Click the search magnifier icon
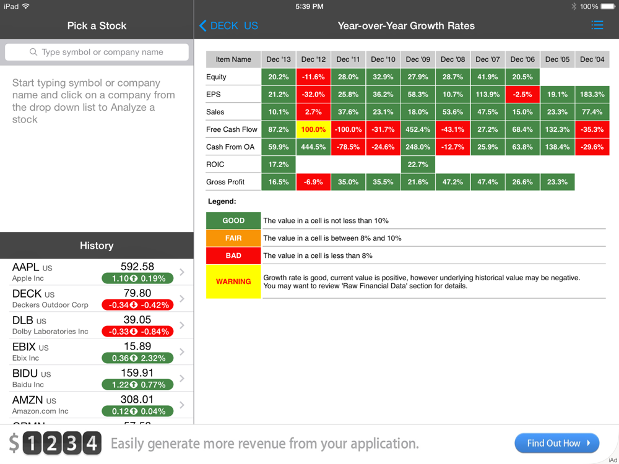The image size is (619, 464). 33,52
